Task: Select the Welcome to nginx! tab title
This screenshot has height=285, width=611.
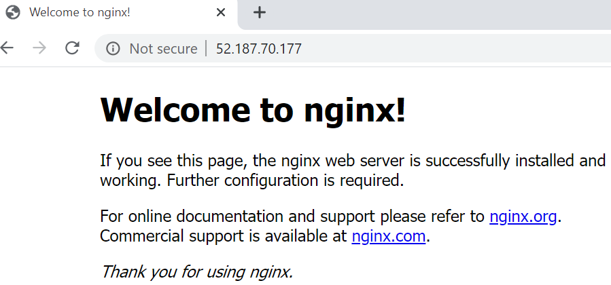Action: click(80, 12)
